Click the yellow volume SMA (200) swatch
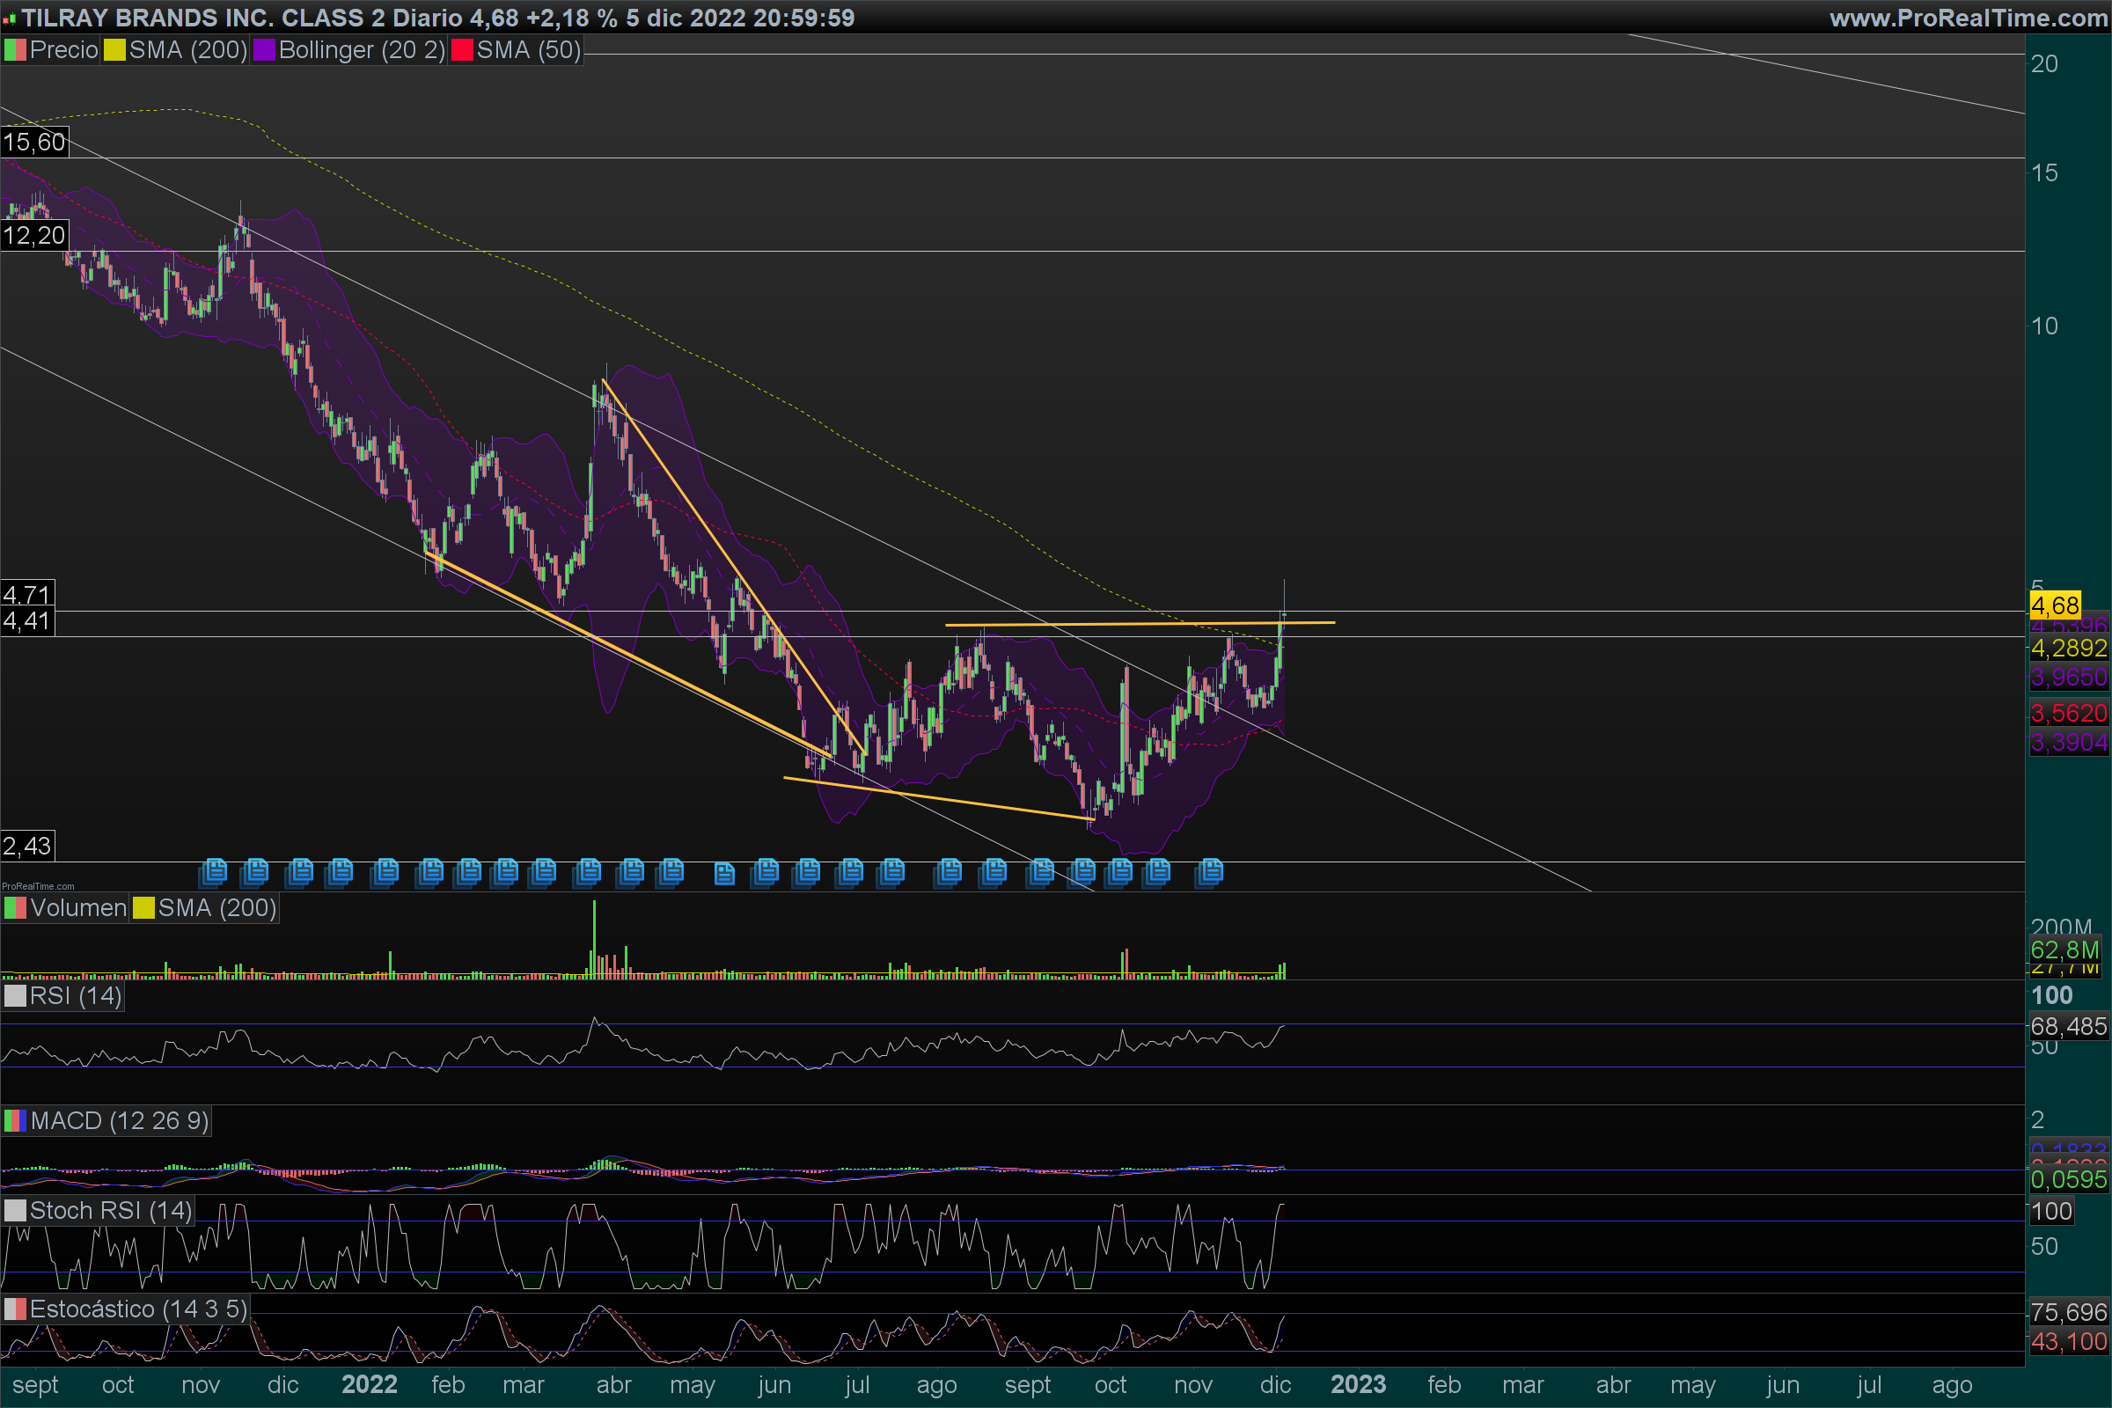Image resolution: width=2112 pixels, height=1408 pixels. 143,908
